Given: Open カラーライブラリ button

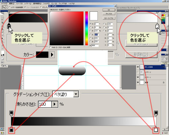Looking at the screenshot, I should pyautogui.click(x=109, y=18).
